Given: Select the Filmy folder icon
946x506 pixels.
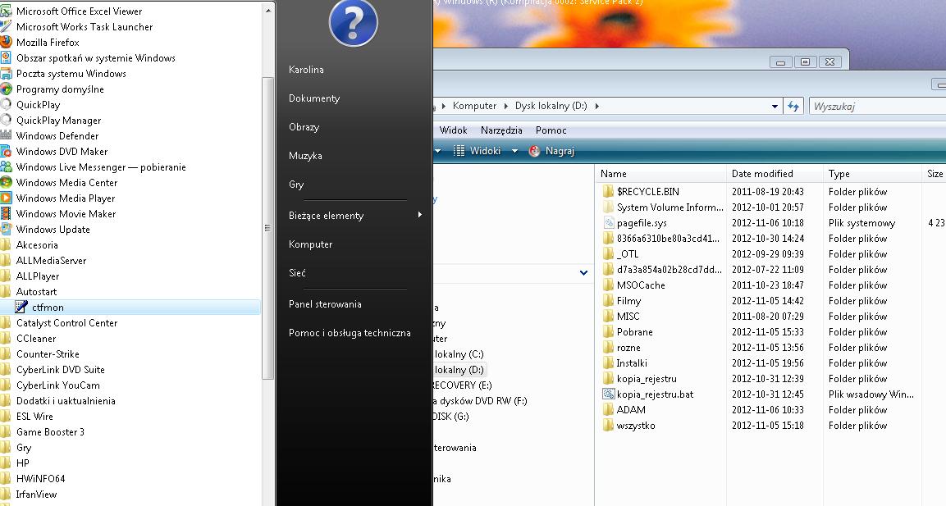Looking at the screenshot, I should click(x=608, y=300).
